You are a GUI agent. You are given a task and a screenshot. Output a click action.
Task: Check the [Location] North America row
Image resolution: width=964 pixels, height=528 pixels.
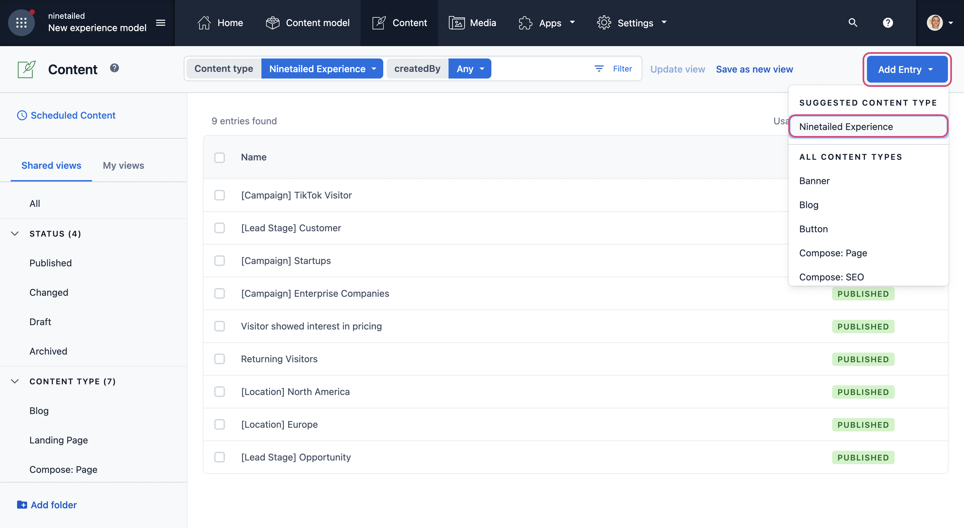220,392
